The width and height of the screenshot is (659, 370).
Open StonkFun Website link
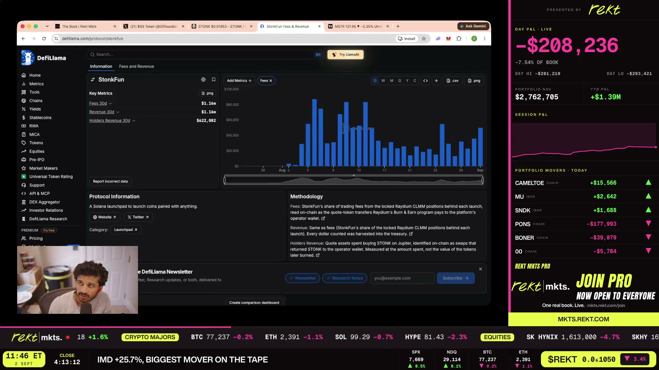pos(104,217)
